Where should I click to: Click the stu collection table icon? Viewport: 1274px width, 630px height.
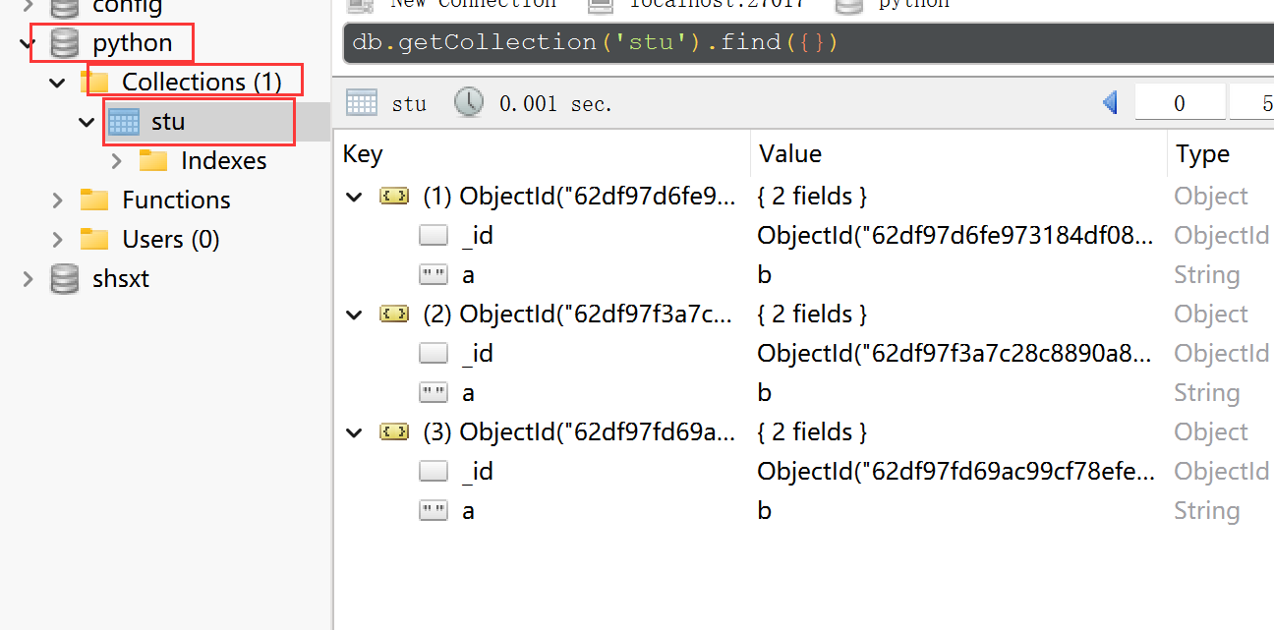[124, 122]
